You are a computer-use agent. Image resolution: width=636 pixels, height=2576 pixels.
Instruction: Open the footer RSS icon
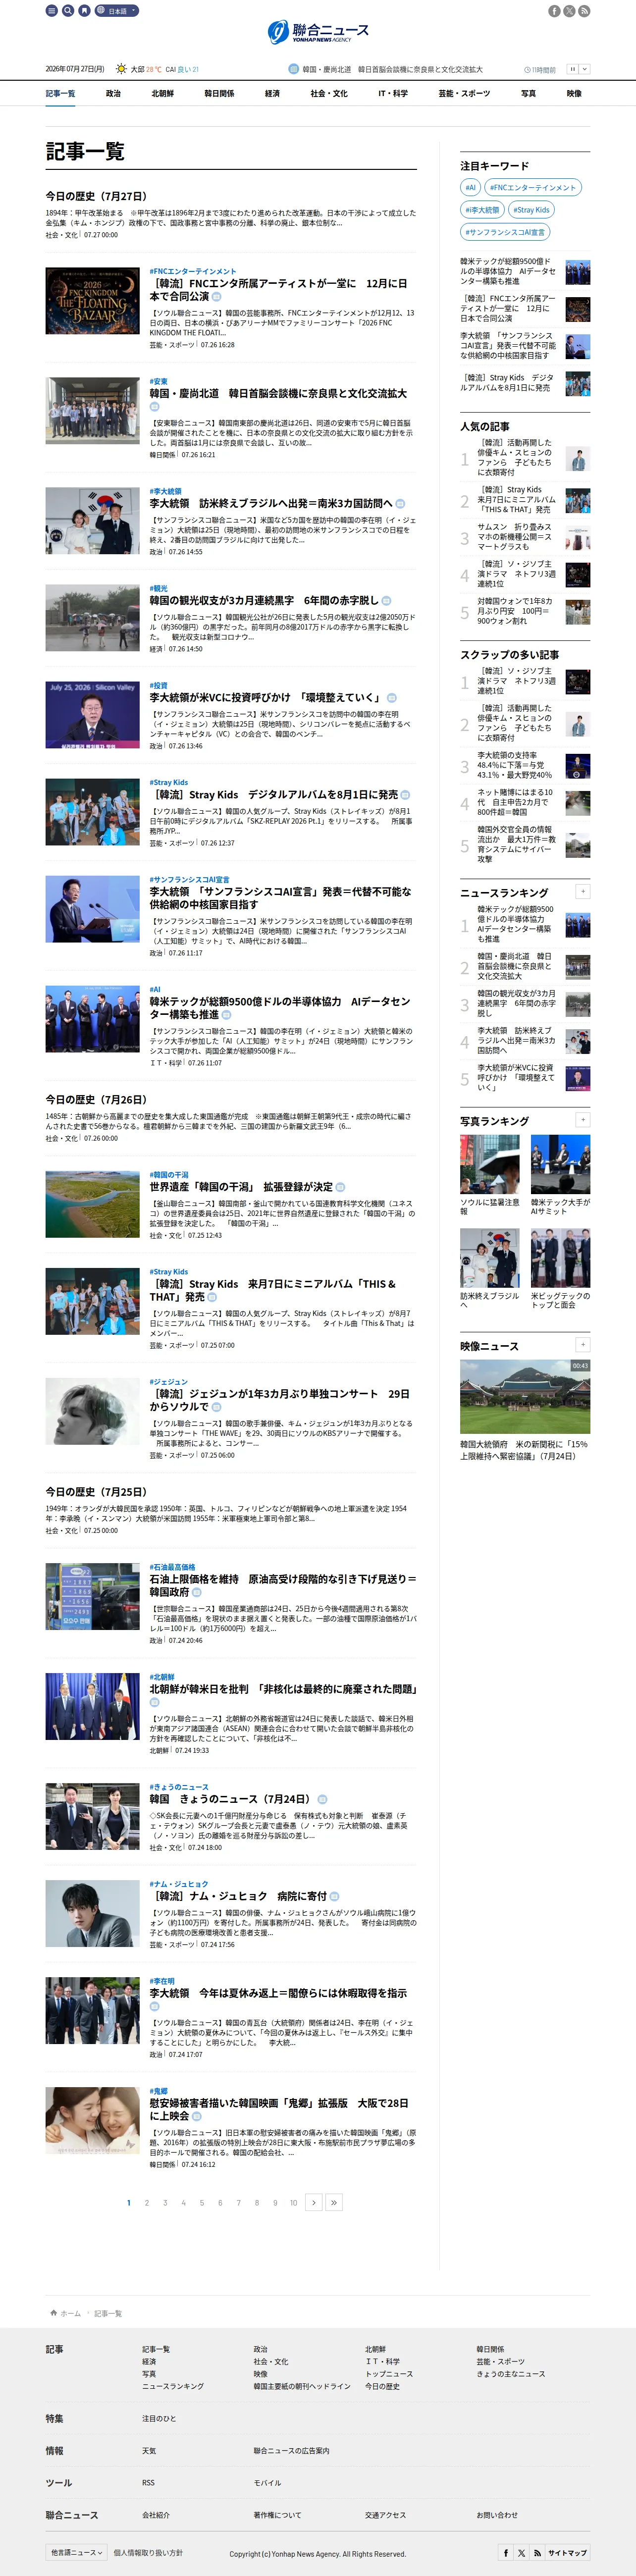click(537, 2553)
